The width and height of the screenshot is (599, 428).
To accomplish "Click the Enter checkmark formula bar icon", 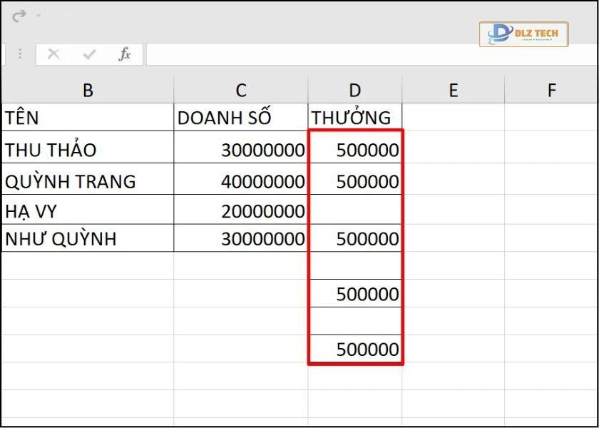I will 89,54.
